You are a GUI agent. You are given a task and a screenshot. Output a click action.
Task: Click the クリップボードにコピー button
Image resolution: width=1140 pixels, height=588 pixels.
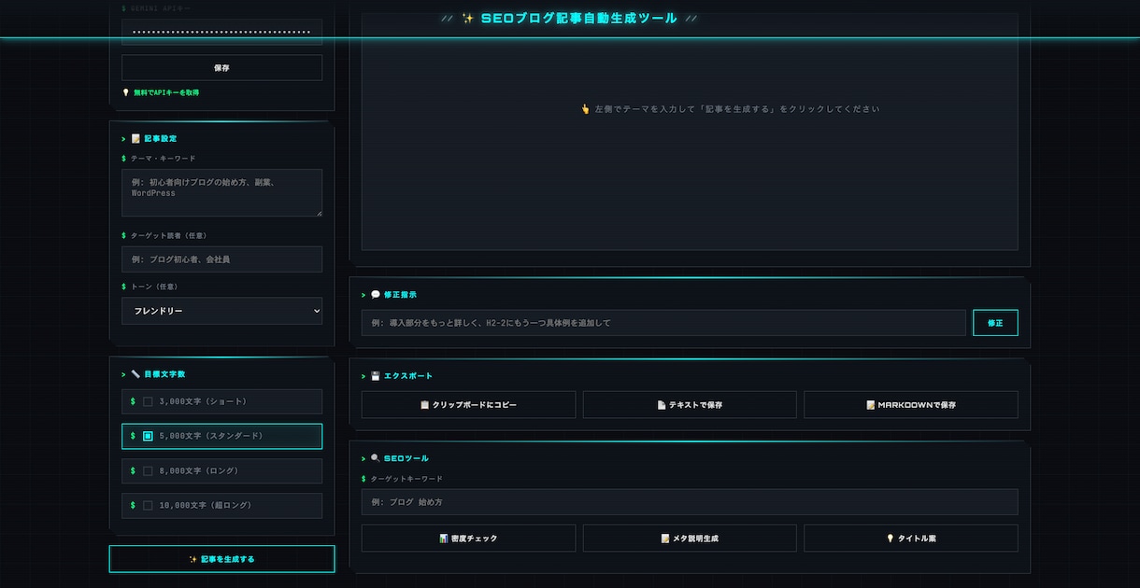point(468,405)
